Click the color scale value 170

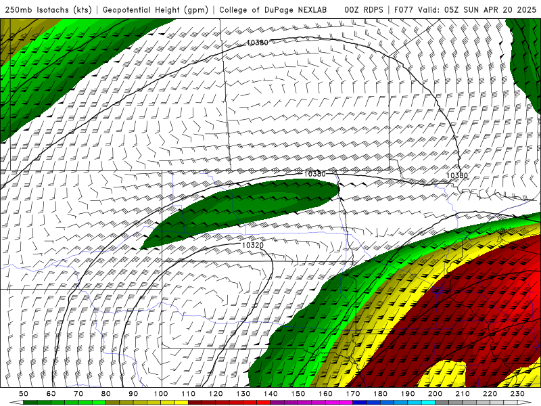(353, 394)
